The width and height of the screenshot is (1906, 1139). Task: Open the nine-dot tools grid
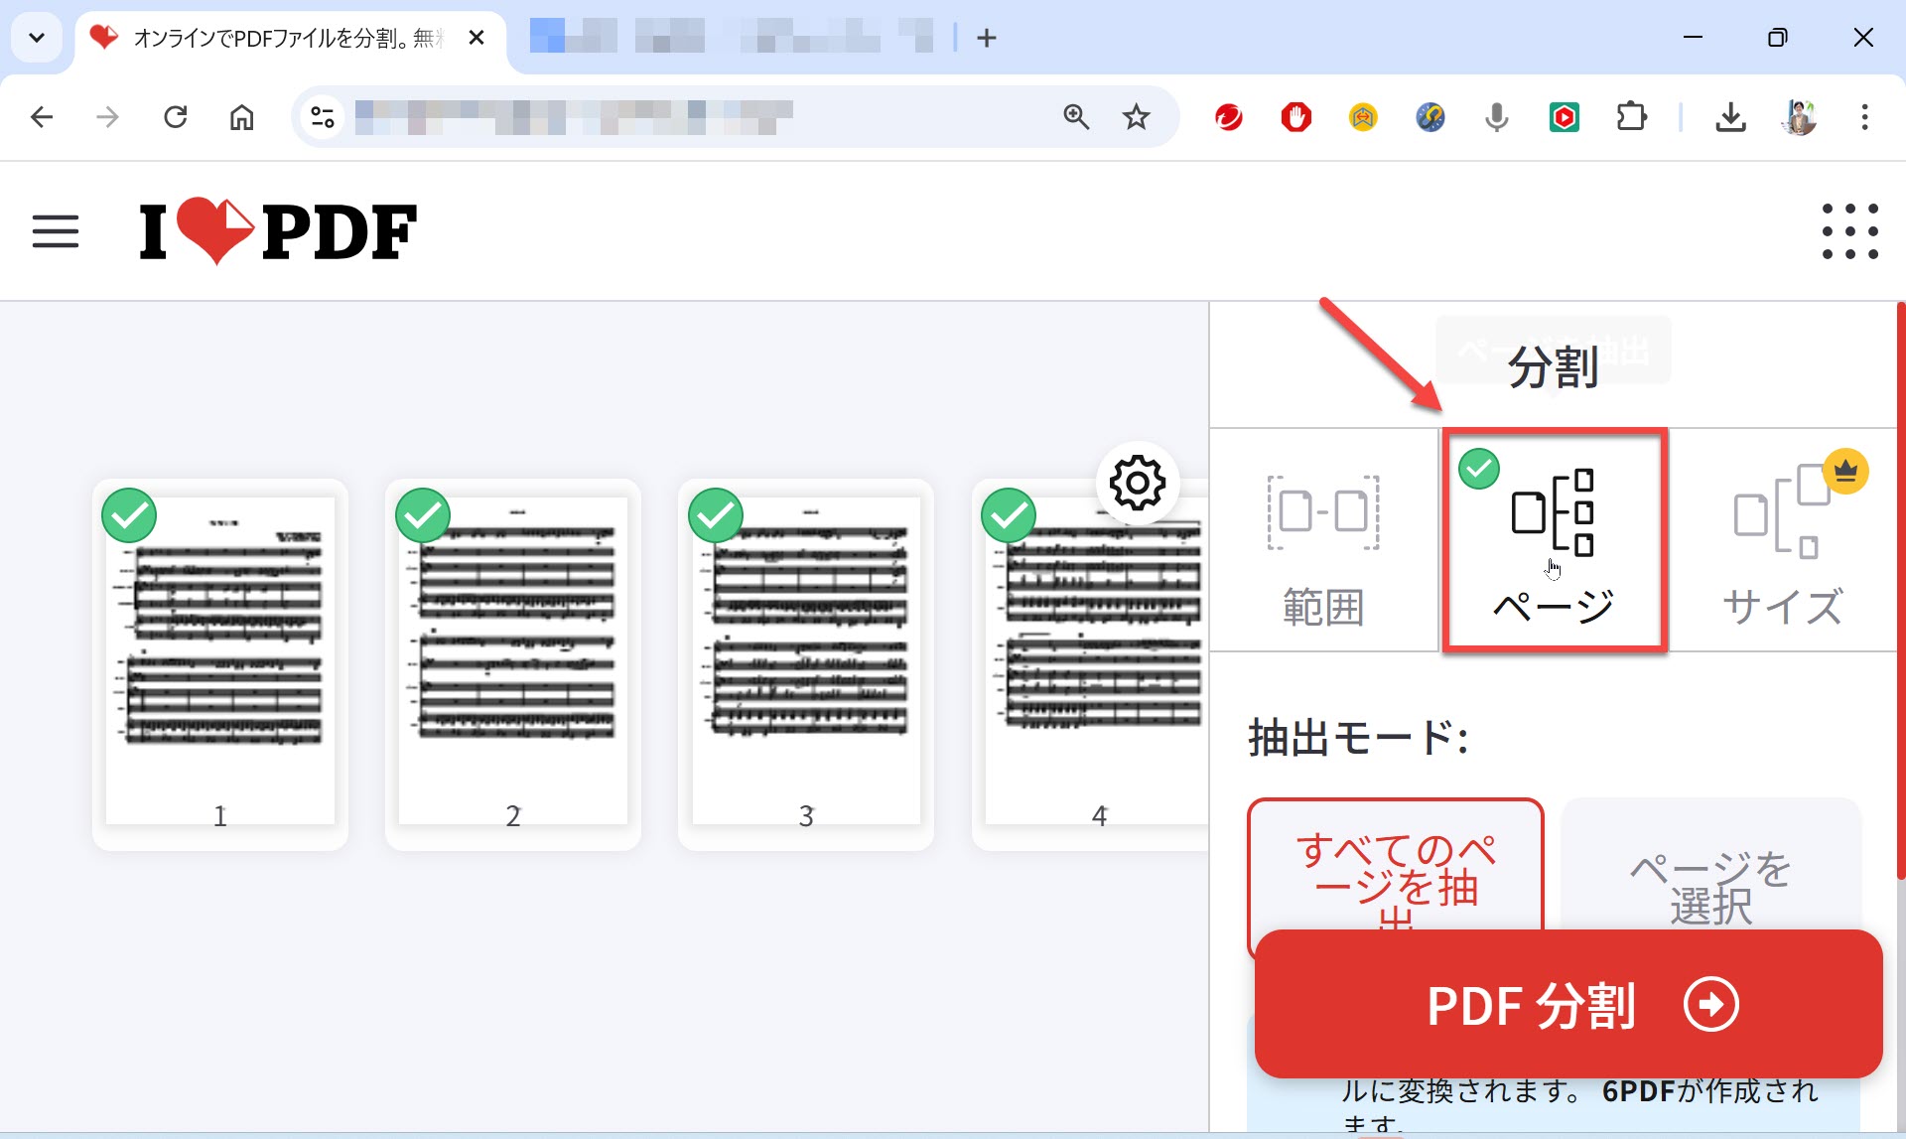pyautogui.click(x=1849, y=231)
